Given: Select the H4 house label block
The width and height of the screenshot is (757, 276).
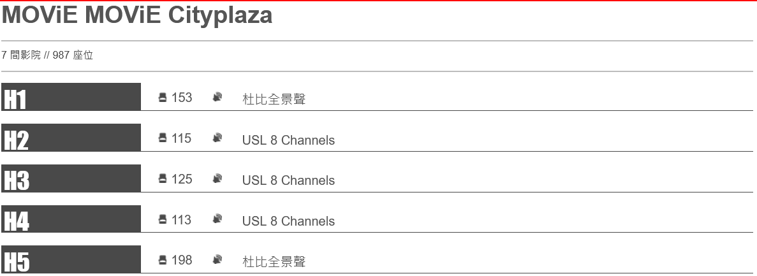Looking at the screenshot, I should pos(71,219).
